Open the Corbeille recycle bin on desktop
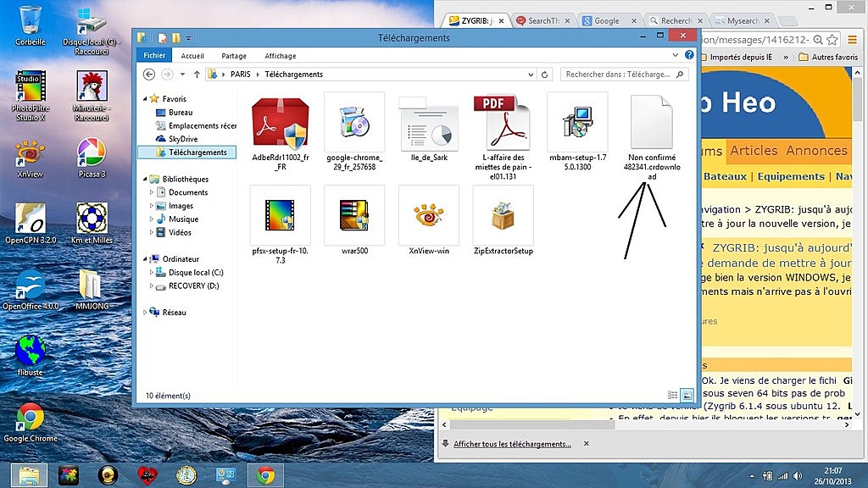This screenshot has width=868, height=488. [x=30, y=26]
